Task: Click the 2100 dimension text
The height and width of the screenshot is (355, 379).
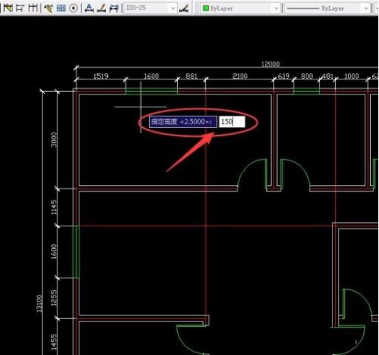Action: [240, 76]
